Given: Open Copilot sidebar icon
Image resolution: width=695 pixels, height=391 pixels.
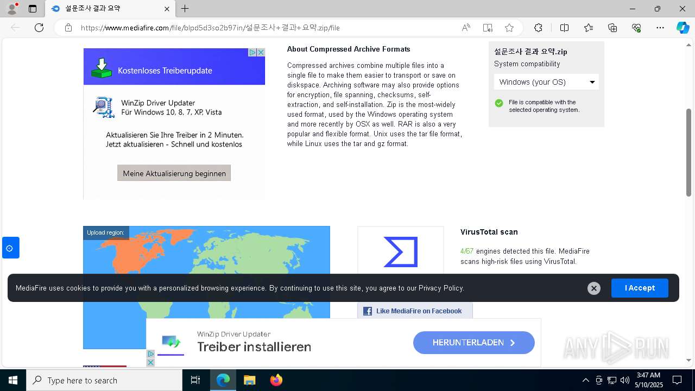Looking at the screenshot, I should 683,28.
